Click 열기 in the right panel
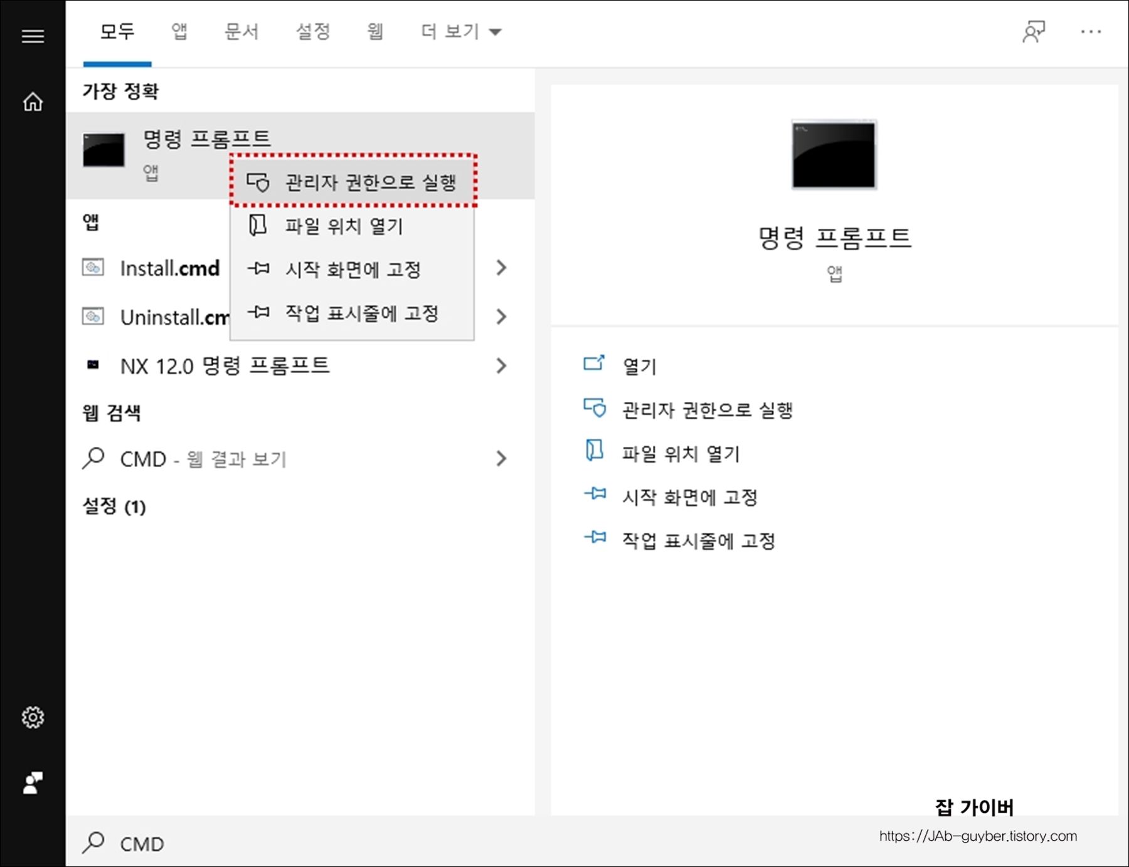The height and width of the screenshot is (867, 1129). pyautogui.click(x=639, y=366)
